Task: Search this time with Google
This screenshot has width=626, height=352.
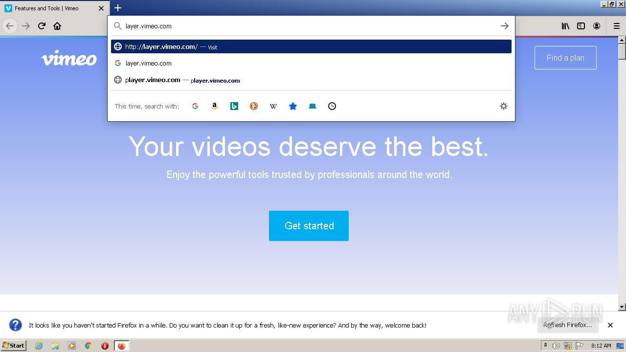Action: tap(195, 106)
